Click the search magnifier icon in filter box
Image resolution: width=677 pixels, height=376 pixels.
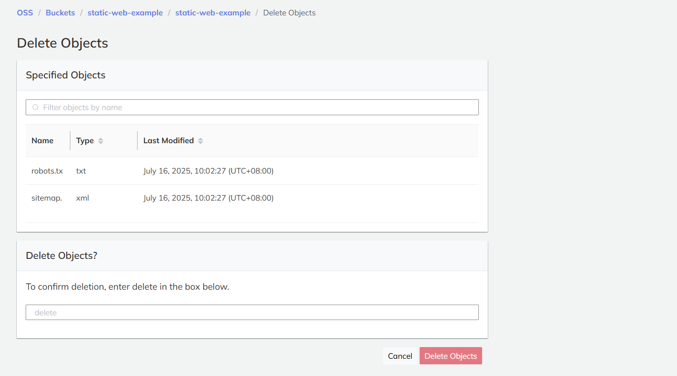(35, 107)
